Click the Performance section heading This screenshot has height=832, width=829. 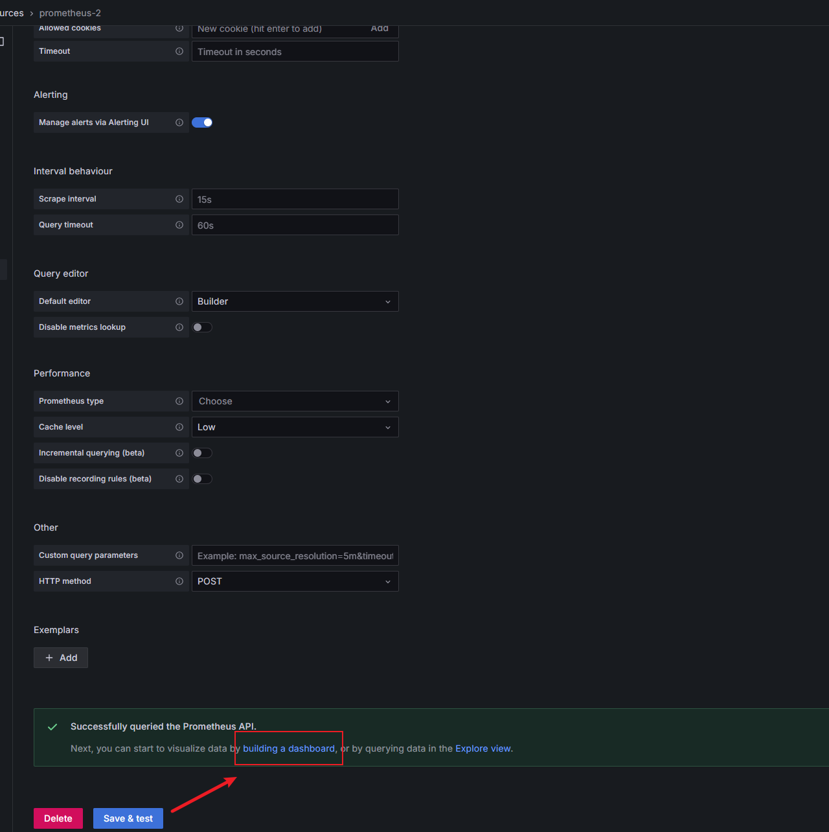[62, 373]
